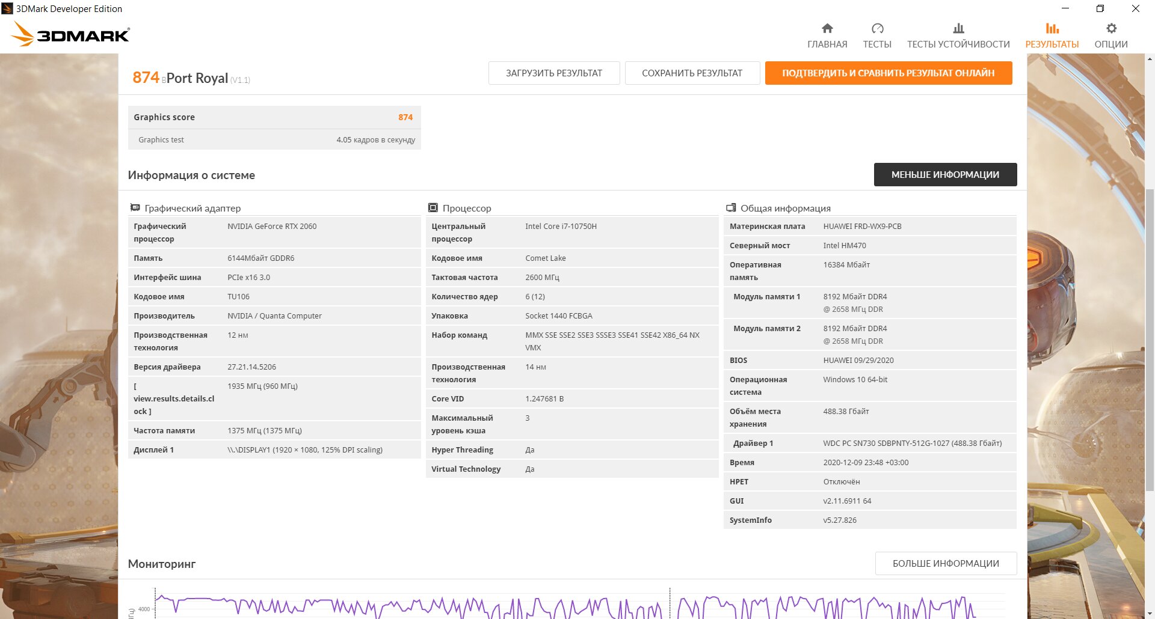Click ЗАГРУЗИТЬ РЕЗУЛЬТАТ button
The width and height of the screenshot is (1155, 619).
(x=554, y=73)
